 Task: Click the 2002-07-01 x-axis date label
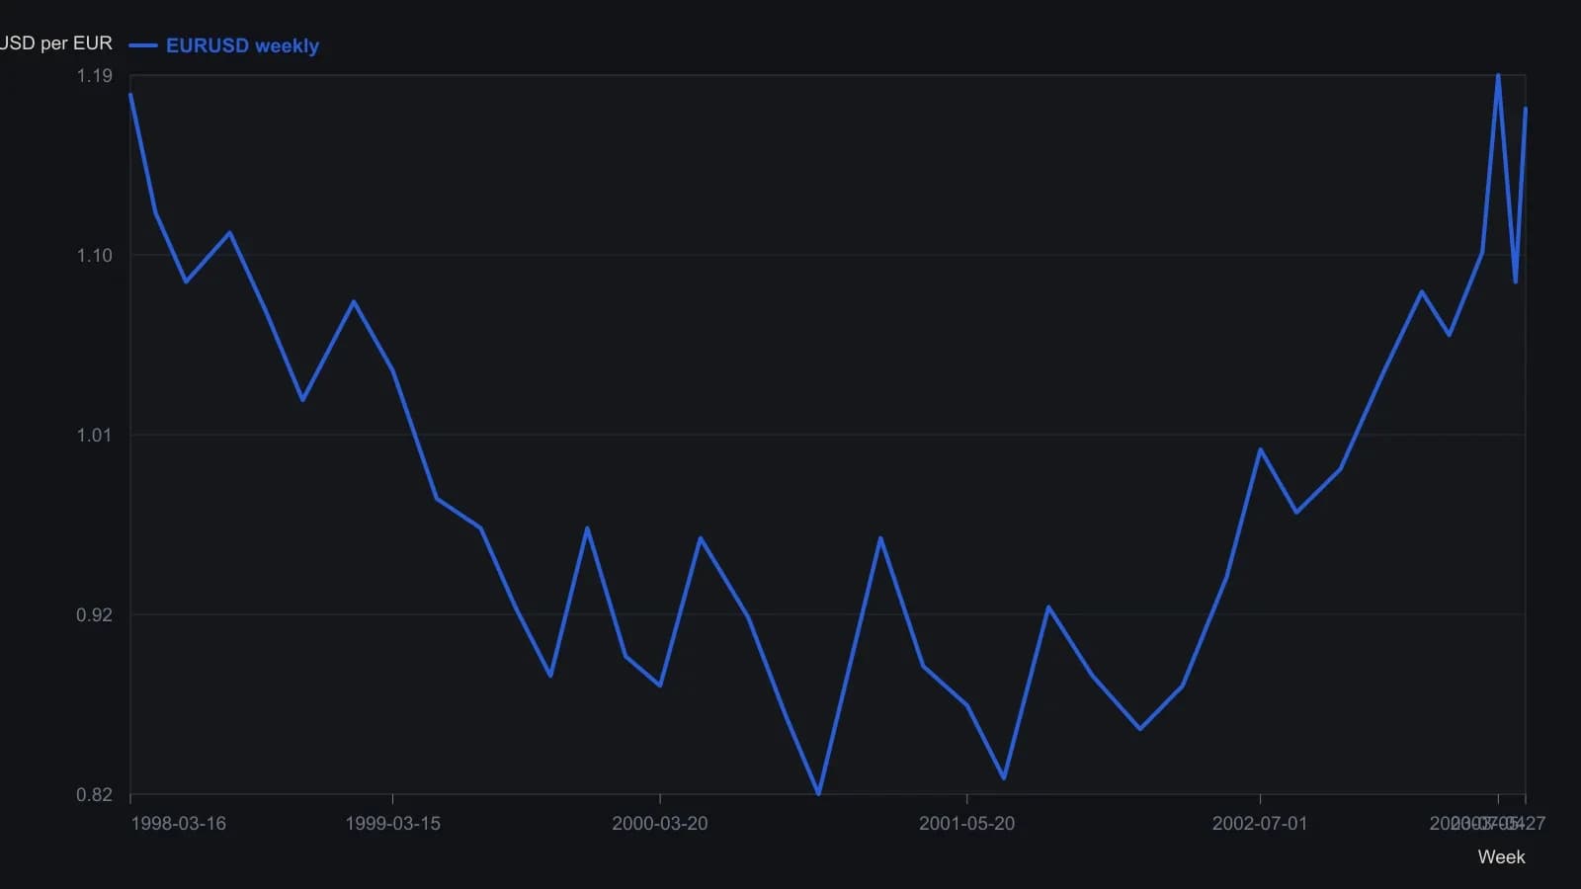[x=1260, y=824]
